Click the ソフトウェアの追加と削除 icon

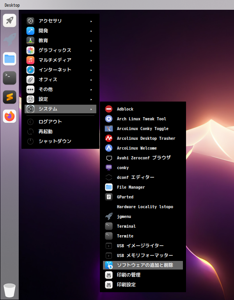(109, 265)
